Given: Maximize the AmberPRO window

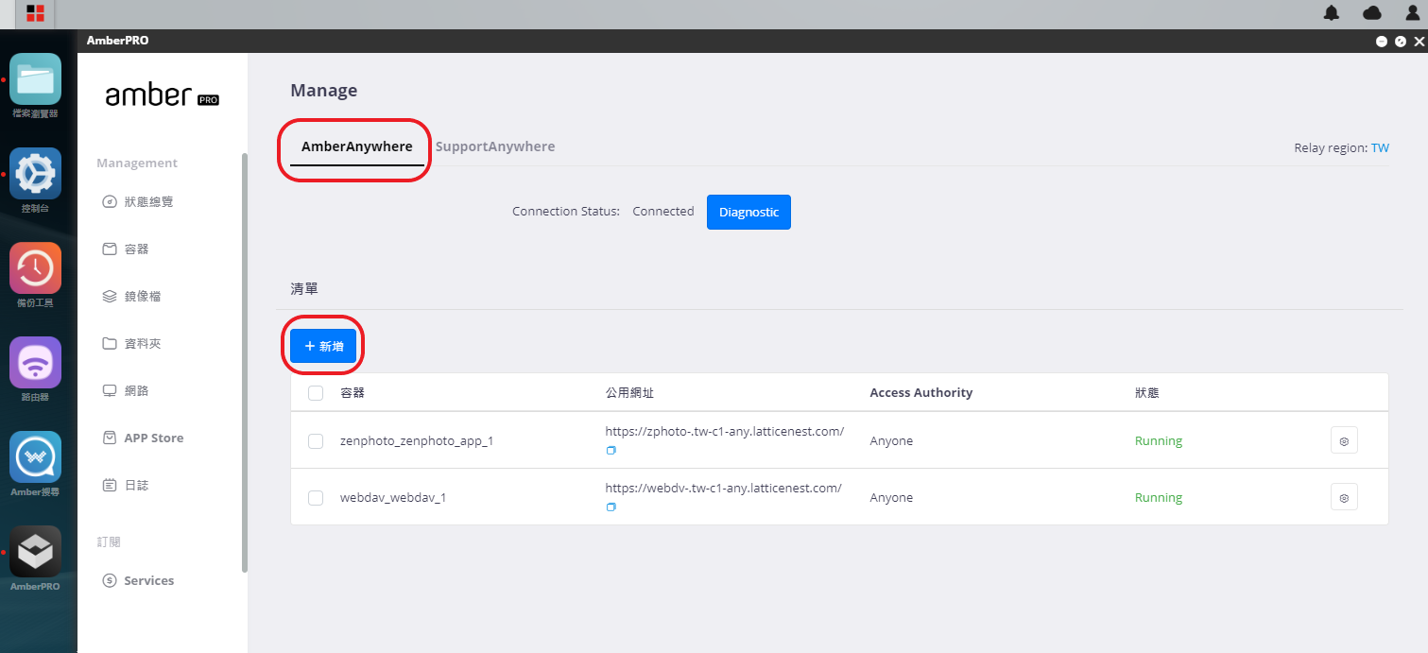Looking at the screenshot, I should 1401,41.
